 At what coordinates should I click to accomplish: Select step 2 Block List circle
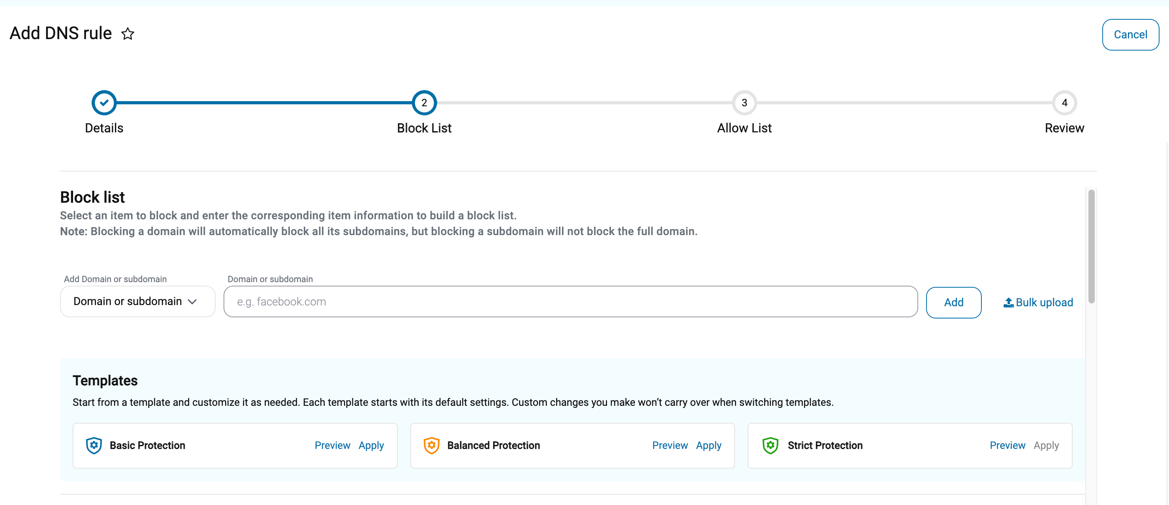(x=424, y=103)
